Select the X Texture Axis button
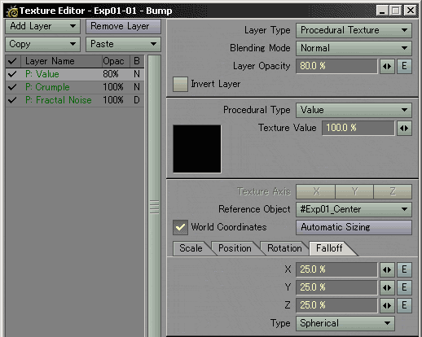 315,191
